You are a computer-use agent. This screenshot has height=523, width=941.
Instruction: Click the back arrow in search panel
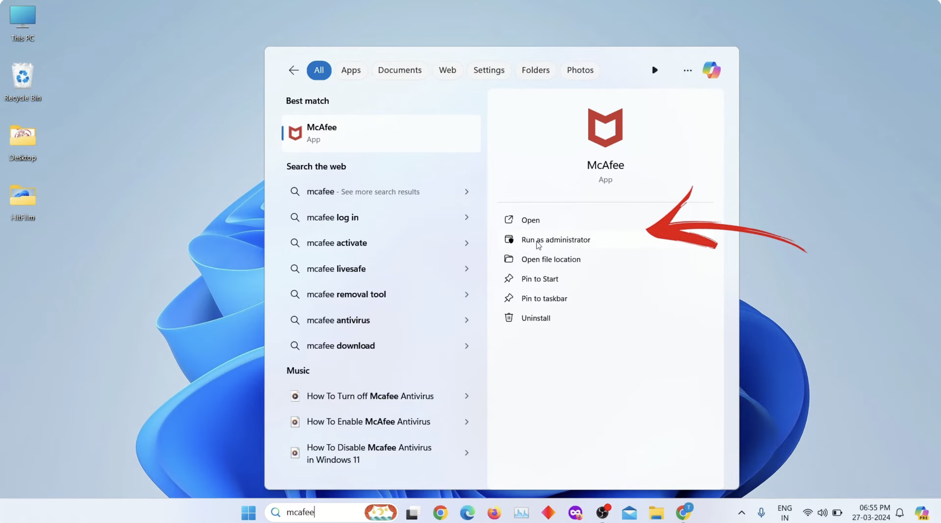click(294, 70)
